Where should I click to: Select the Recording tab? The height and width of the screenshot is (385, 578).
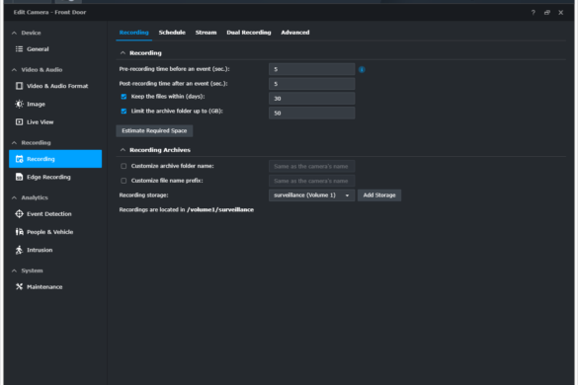point(133,33)
